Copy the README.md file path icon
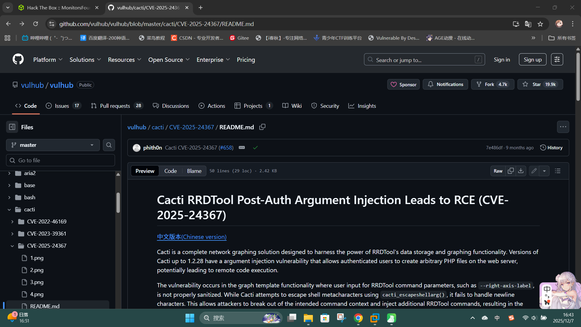 (x=262, y=127)
